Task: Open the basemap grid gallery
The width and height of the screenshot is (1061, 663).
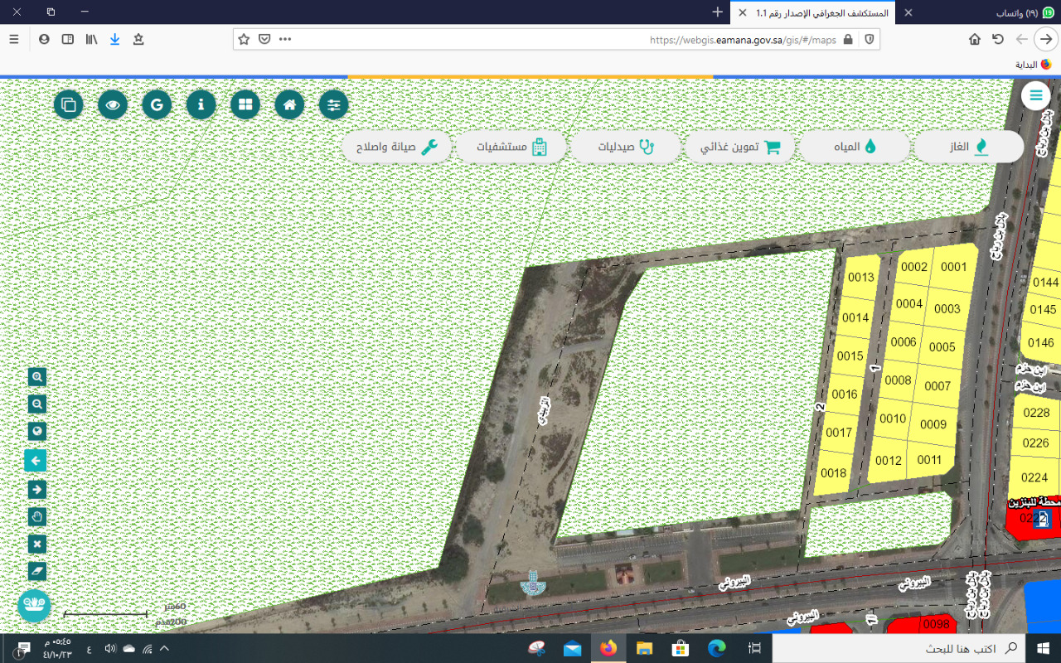Action: (245, 105)
